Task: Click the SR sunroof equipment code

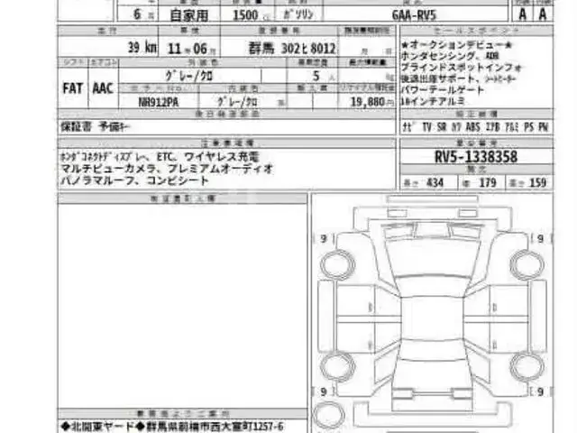Action: point(442,127)
